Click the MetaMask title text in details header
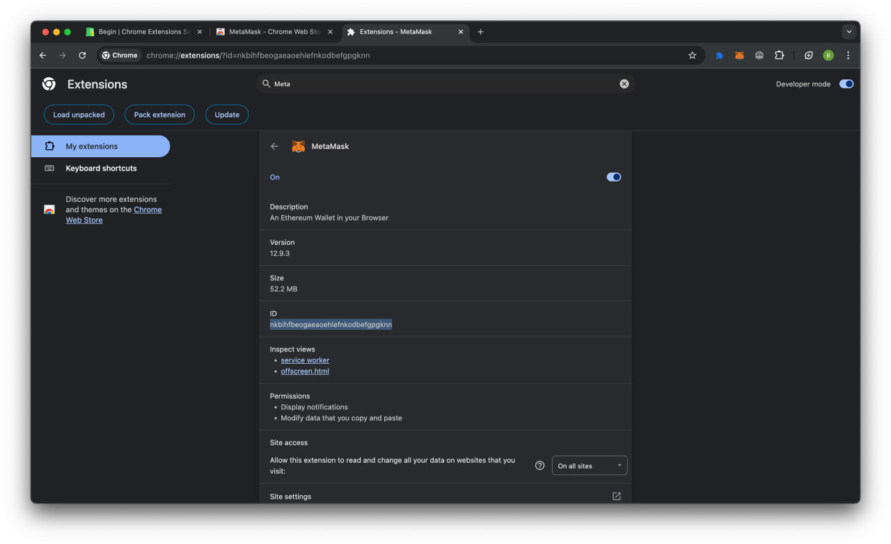Image resolution: width=891 pixels, height=544 pixels. (x=331, y=146)
